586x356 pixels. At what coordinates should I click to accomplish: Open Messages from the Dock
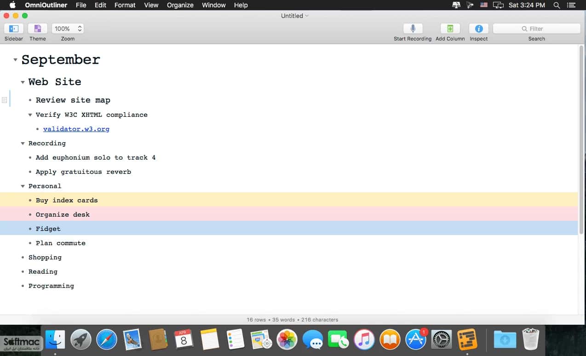pos(313,340)
